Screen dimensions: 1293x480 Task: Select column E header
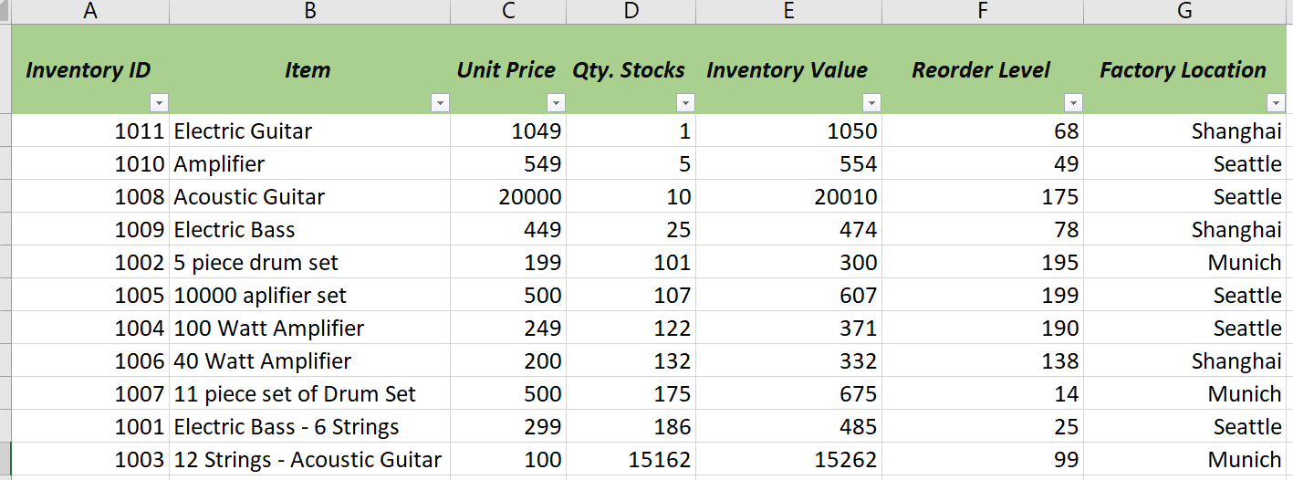(x=788, y=11)
